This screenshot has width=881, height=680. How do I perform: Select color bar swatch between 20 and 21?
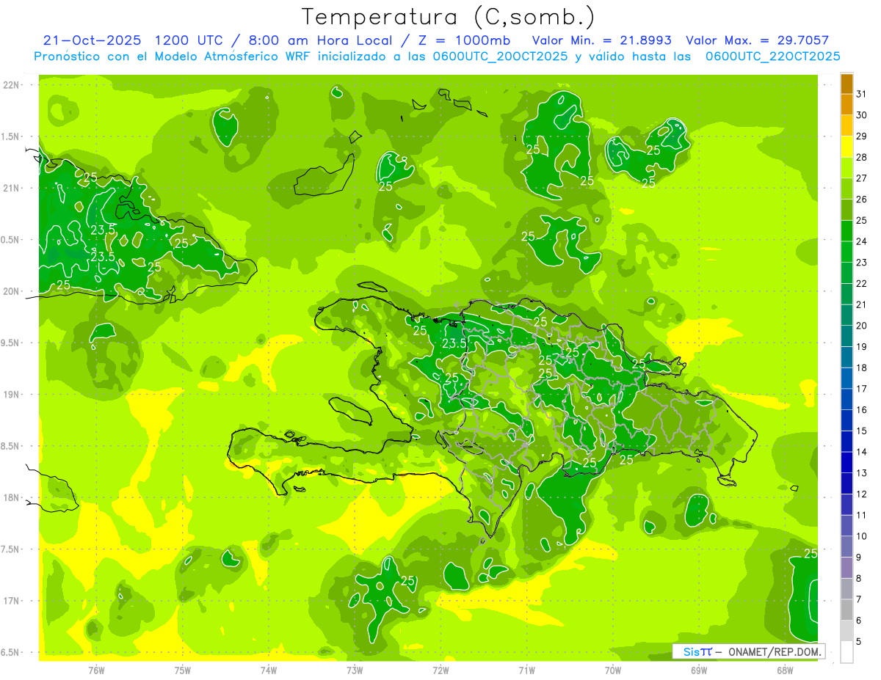[846, 315]
